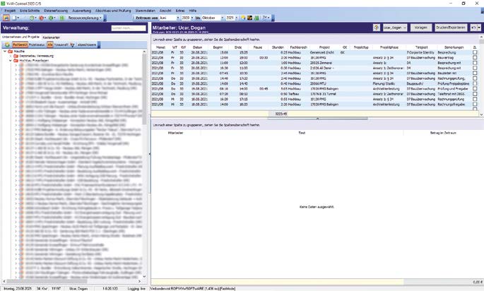Click the Keine Daten ausgewählt message
484x291 pixels.
pos(317,207)
